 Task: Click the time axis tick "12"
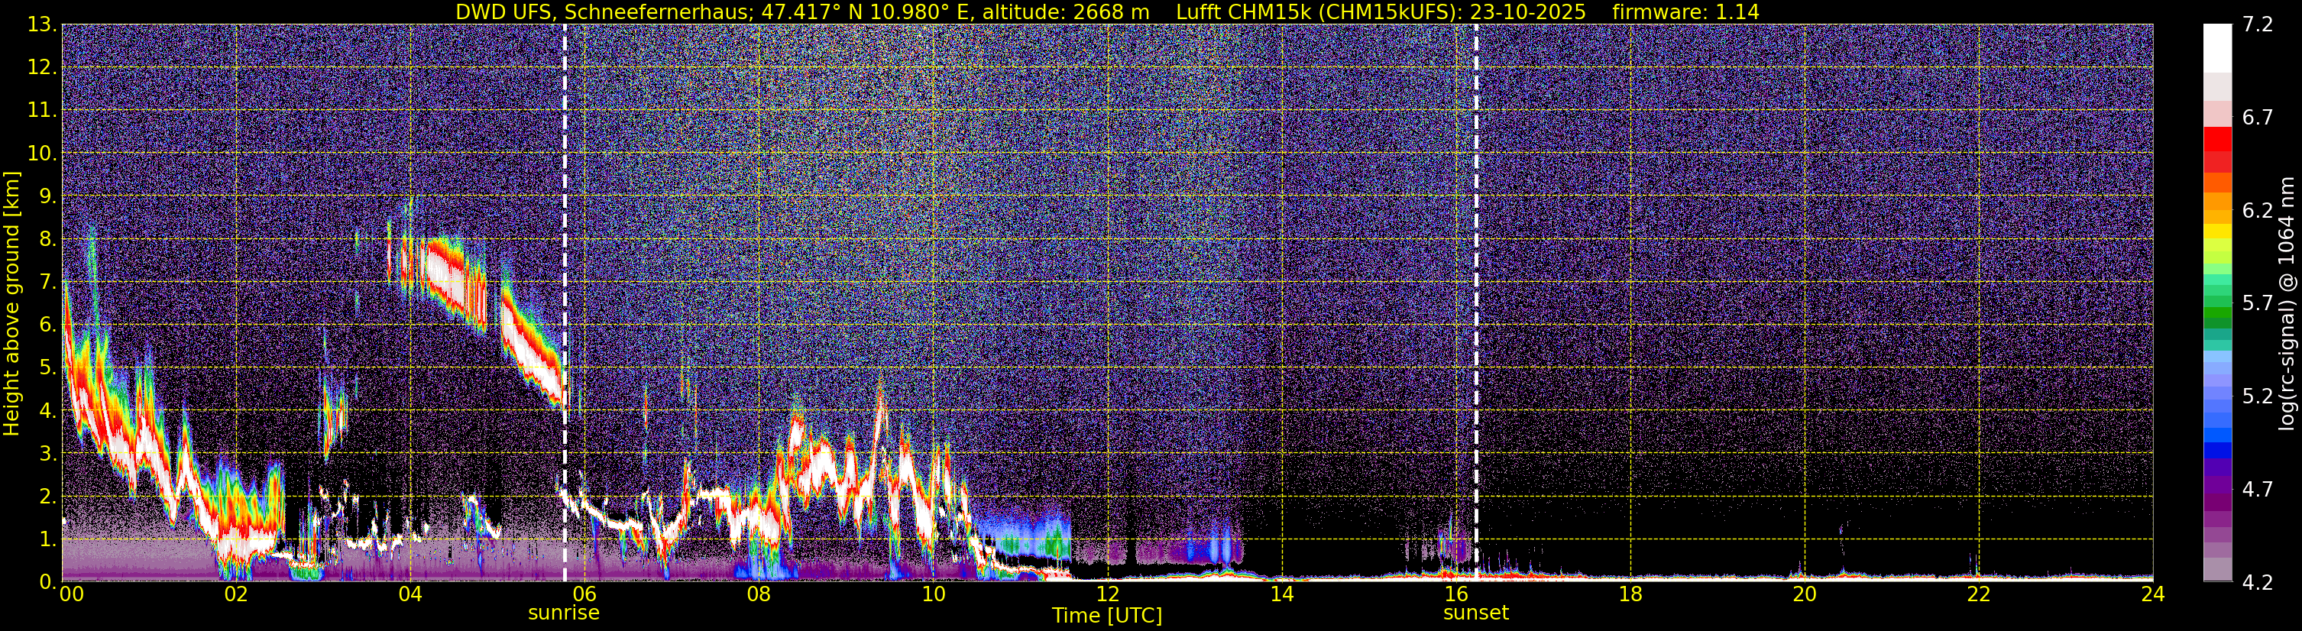point(1107,595)
